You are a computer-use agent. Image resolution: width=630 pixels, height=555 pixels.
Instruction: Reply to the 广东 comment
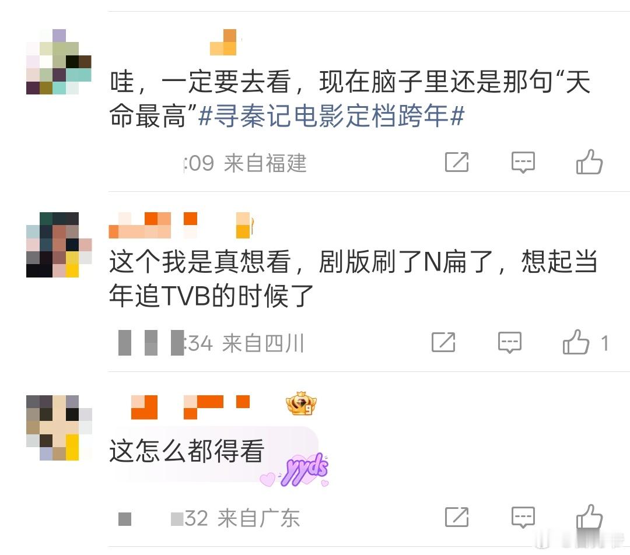click(x=523, y=517)
